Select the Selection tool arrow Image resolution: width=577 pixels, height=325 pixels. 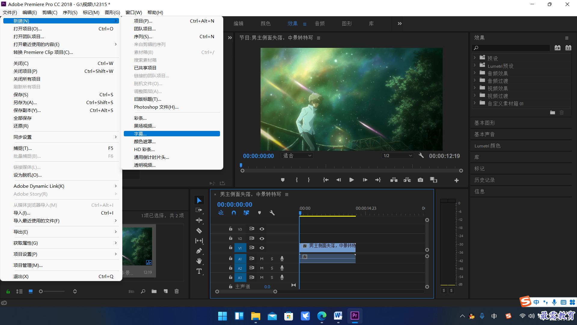(199, 200)
